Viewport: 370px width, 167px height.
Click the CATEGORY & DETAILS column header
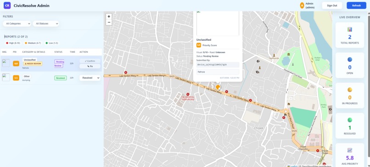click(34, 52)
